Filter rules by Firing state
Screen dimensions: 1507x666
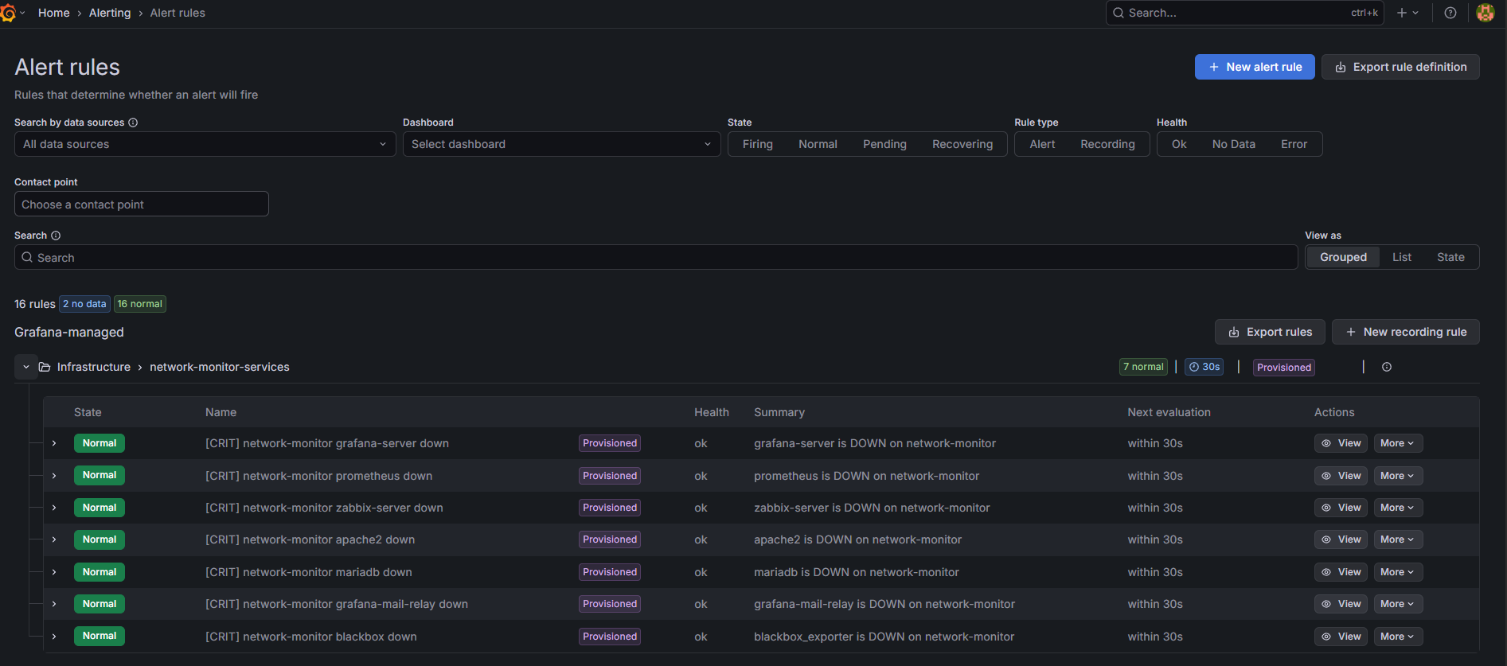758,144
